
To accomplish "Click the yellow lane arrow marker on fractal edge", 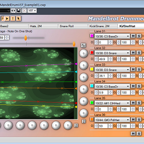I will tap(76, 107).
